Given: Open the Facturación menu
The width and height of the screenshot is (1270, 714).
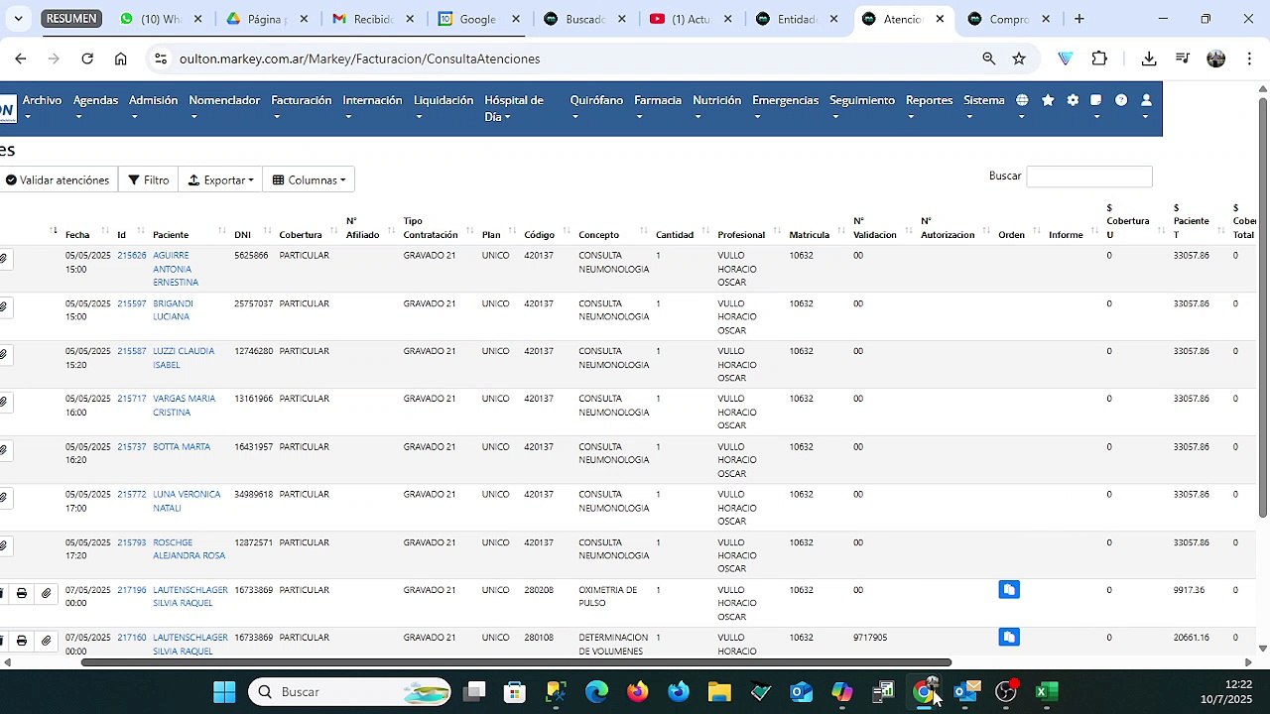Looking at the screenshot, I should coord(302,100).
